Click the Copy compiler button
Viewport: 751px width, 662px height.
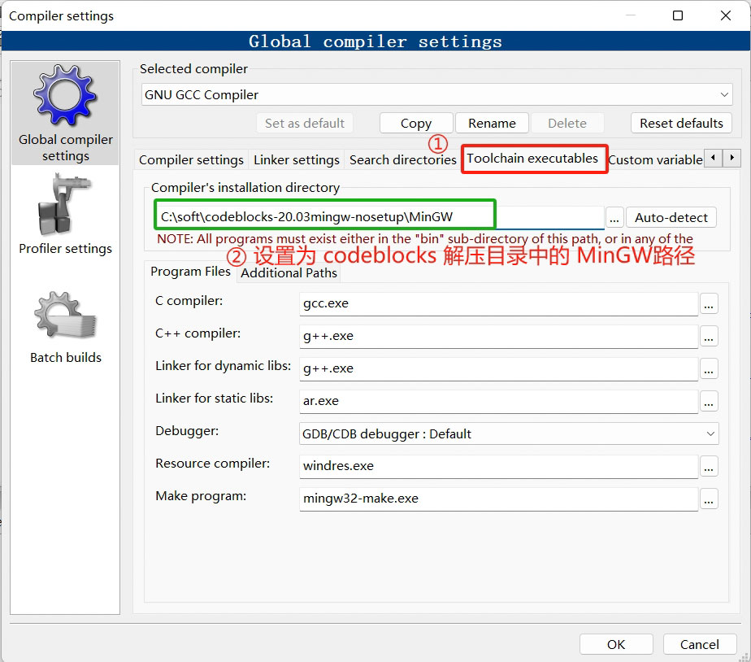point(416,123)
